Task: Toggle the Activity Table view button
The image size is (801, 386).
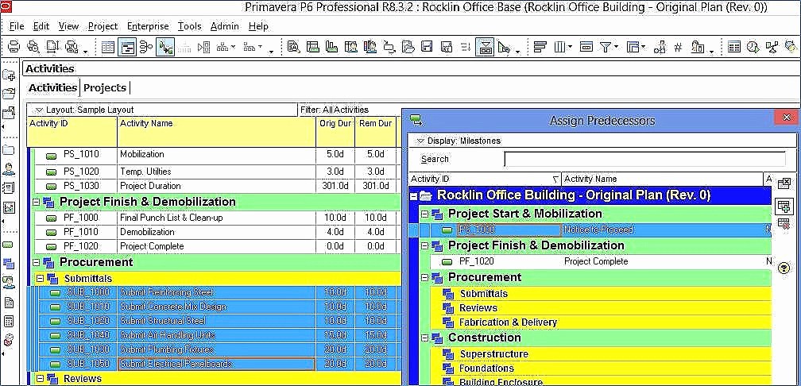Action: [108, 47]
